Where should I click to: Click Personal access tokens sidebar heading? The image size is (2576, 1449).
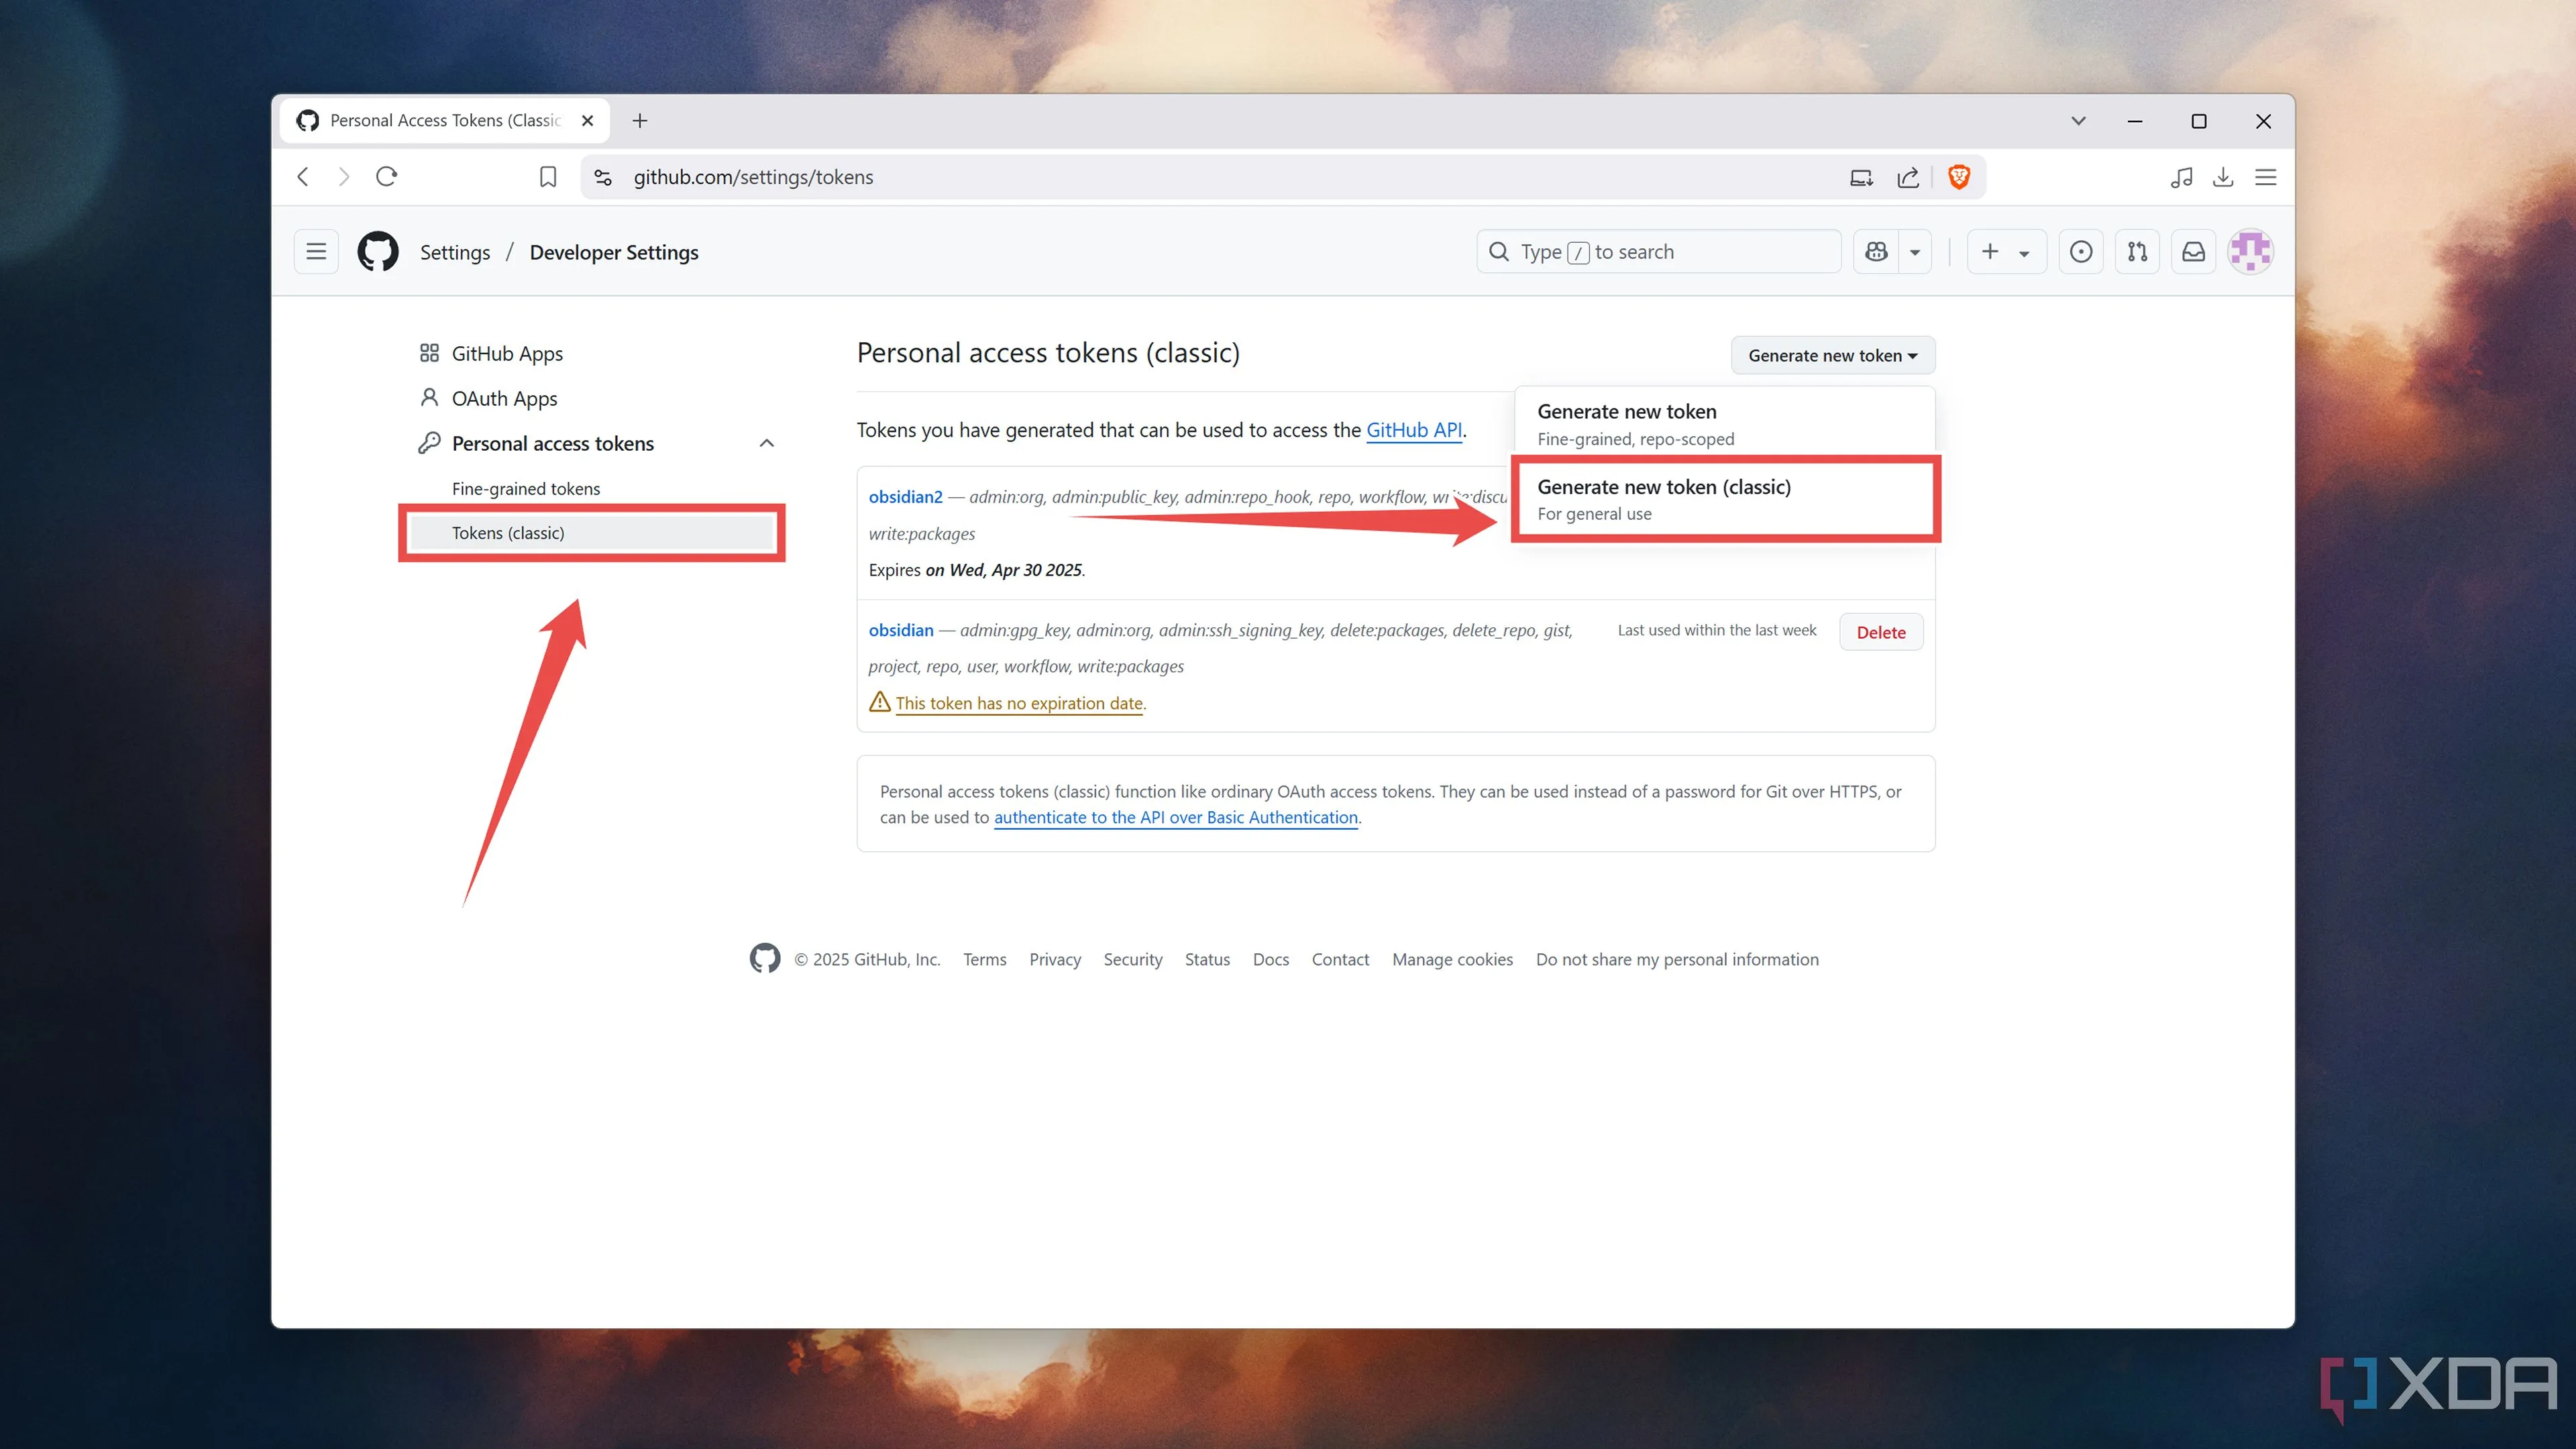pos(552,443)
